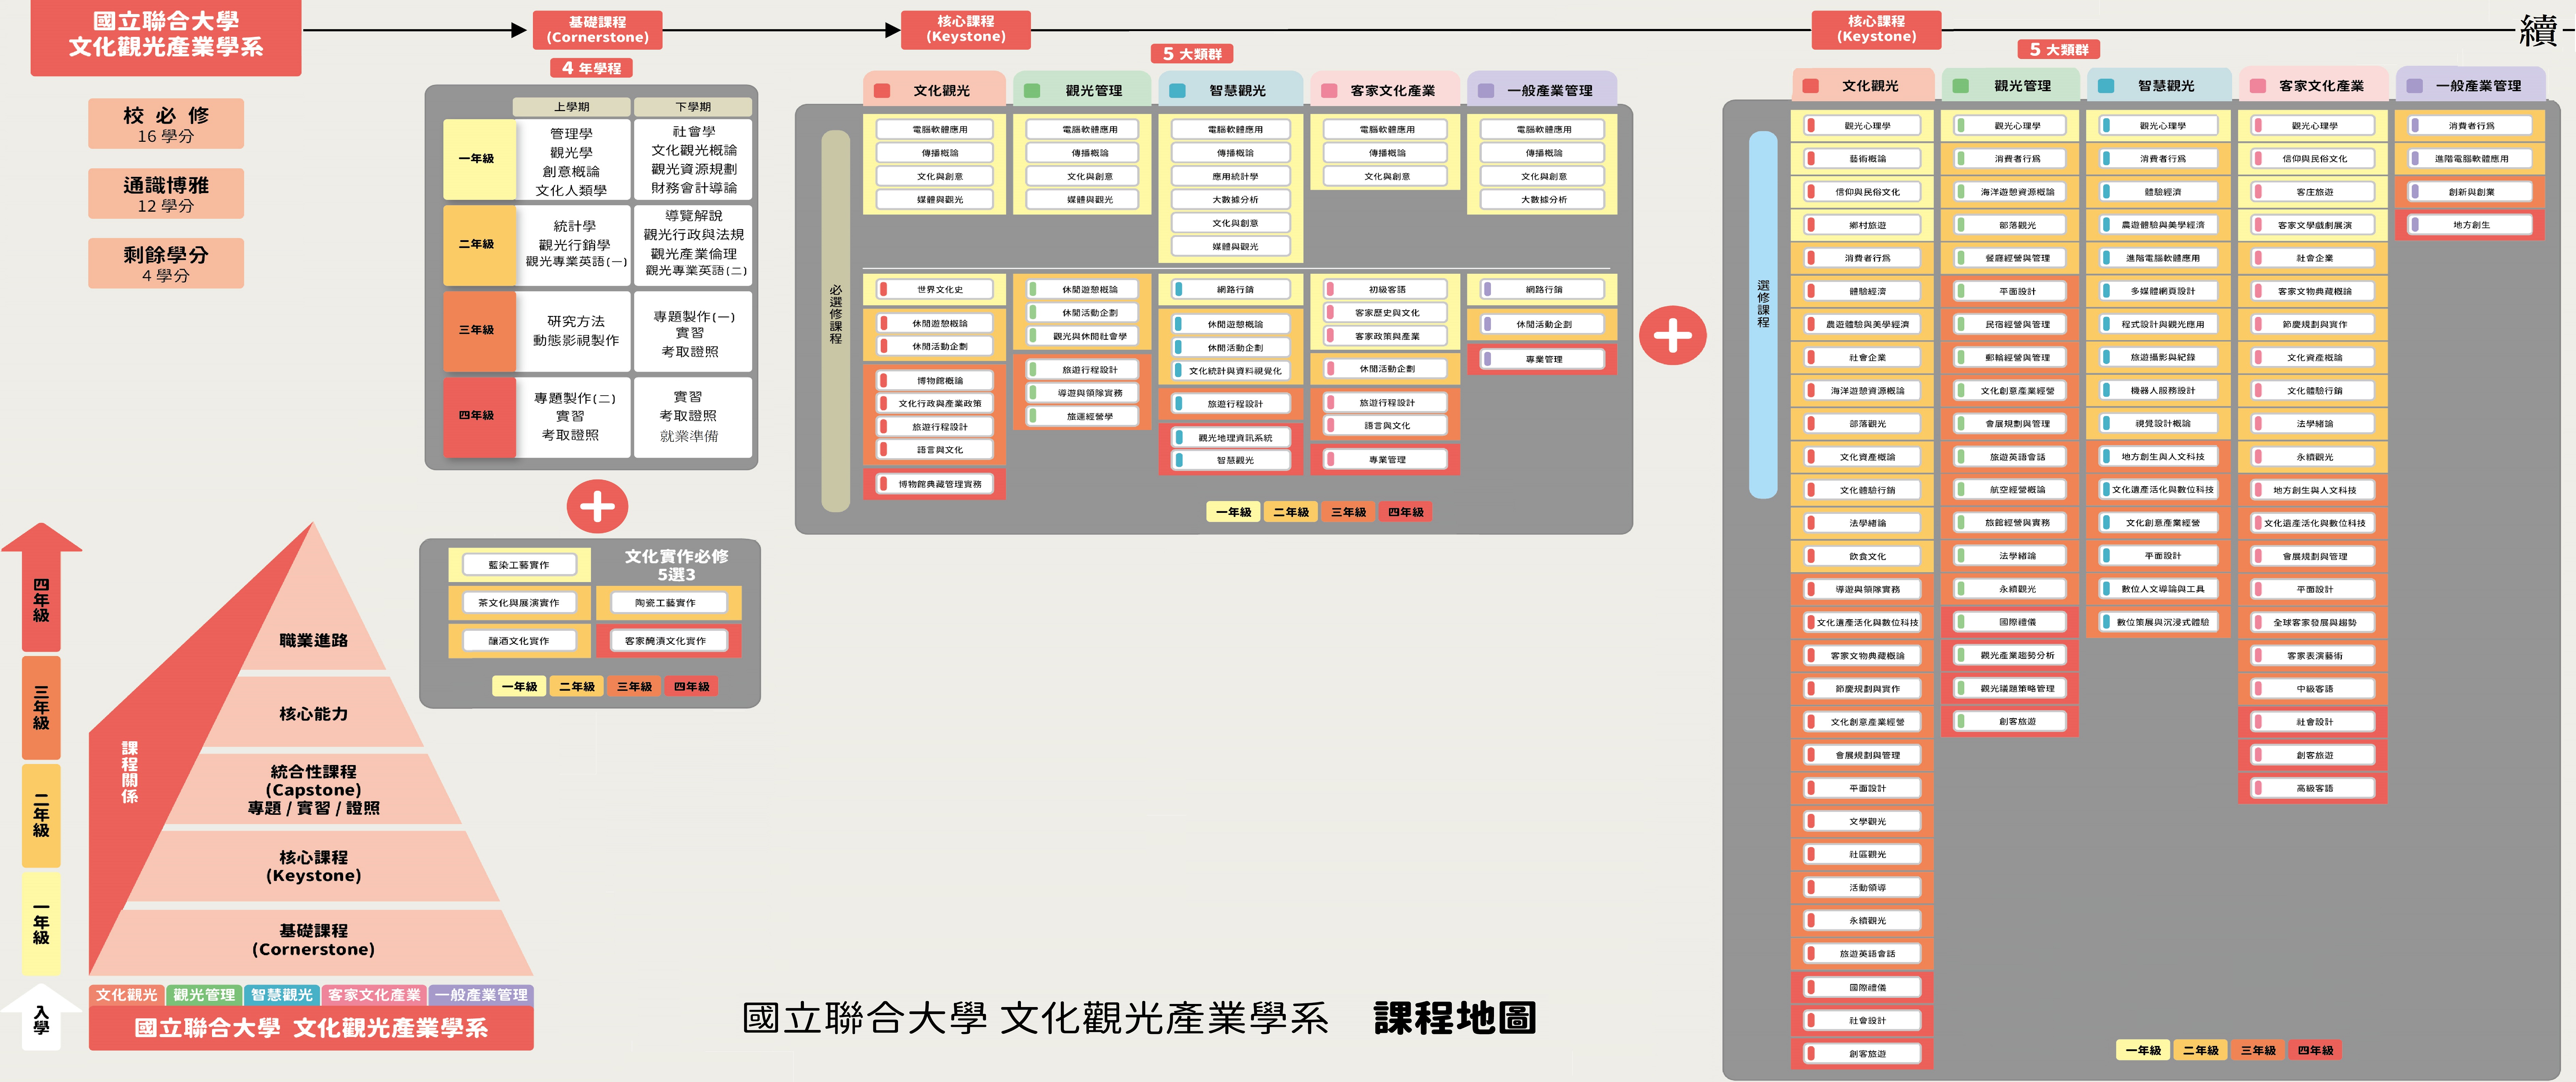This screenshot has width=2576, height=1082.
Task: Click the 一般產業管理 tag beneath the pyramid
Action: click(x=481, y=995)
